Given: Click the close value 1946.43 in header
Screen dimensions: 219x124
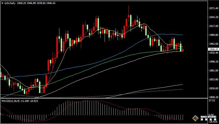Looking at the screenshot, I should pyautogui.click(x=51, y=3).
